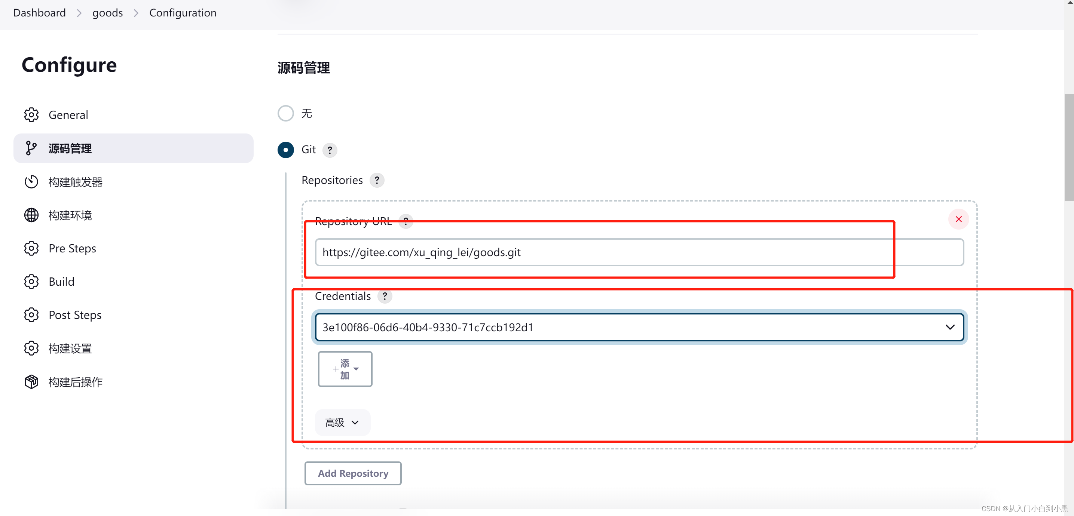
Task: Click the chevron after Dashboard breadcrumb
Action: pos(79,13)
